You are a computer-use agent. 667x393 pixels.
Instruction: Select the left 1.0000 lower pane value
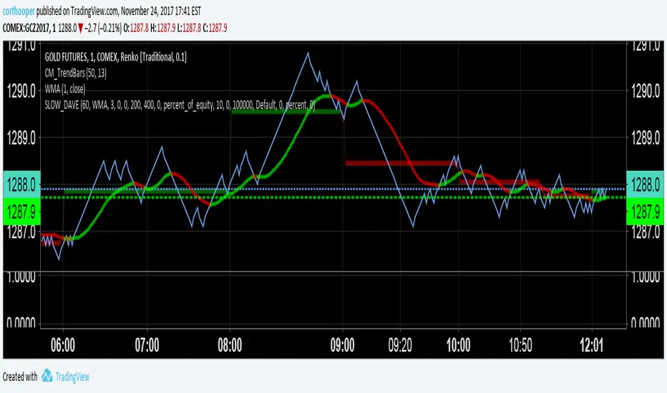pyautogui.click(x=21, y=277)
